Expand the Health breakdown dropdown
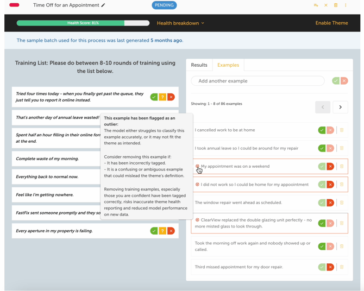 coord(180,23)
